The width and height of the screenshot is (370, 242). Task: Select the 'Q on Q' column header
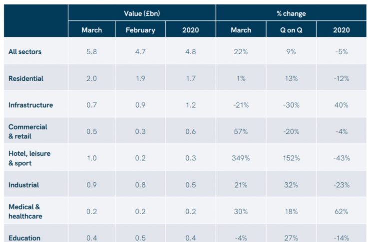click(x=291, y=30)
